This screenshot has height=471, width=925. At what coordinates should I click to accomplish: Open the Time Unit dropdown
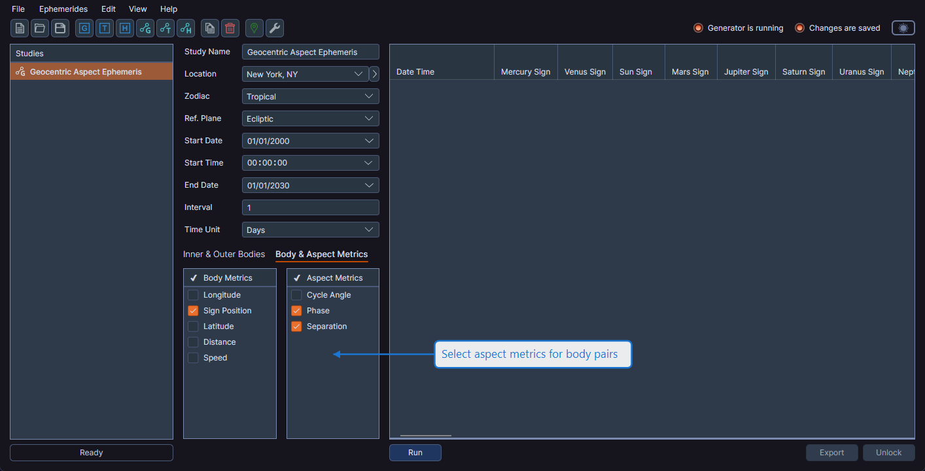(310, 229)
